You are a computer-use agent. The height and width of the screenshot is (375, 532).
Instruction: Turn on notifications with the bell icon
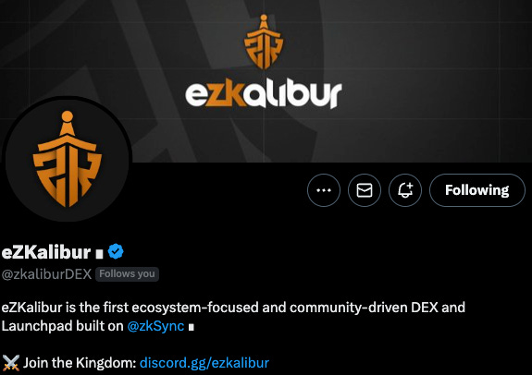coord(405,190)
